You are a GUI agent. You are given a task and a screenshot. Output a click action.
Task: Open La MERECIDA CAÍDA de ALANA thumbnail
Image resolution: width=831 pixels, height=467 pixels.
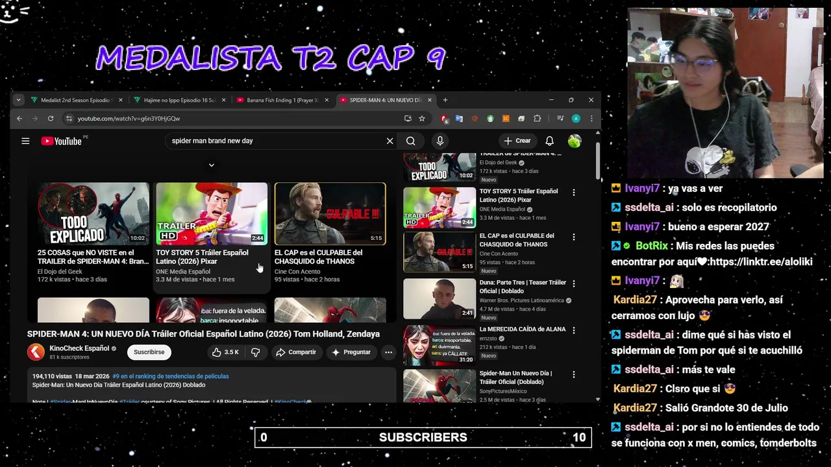pos(440,346)
